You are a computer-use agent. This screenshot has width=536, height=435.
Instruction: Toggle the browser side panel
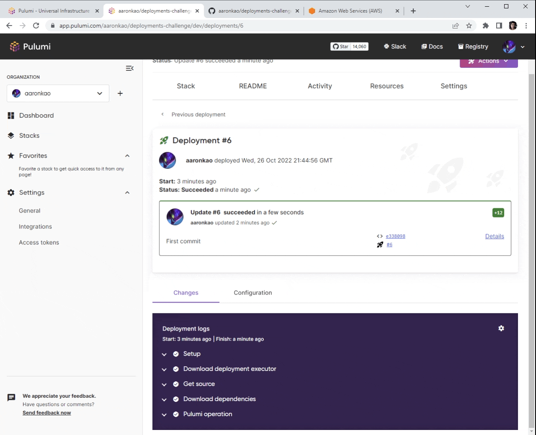(499, 26)
